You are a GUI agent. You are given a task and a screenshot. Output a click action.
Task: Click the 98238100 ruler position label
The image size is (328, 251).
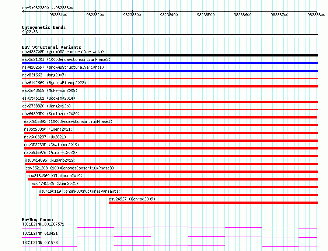[x=58, y=15]
